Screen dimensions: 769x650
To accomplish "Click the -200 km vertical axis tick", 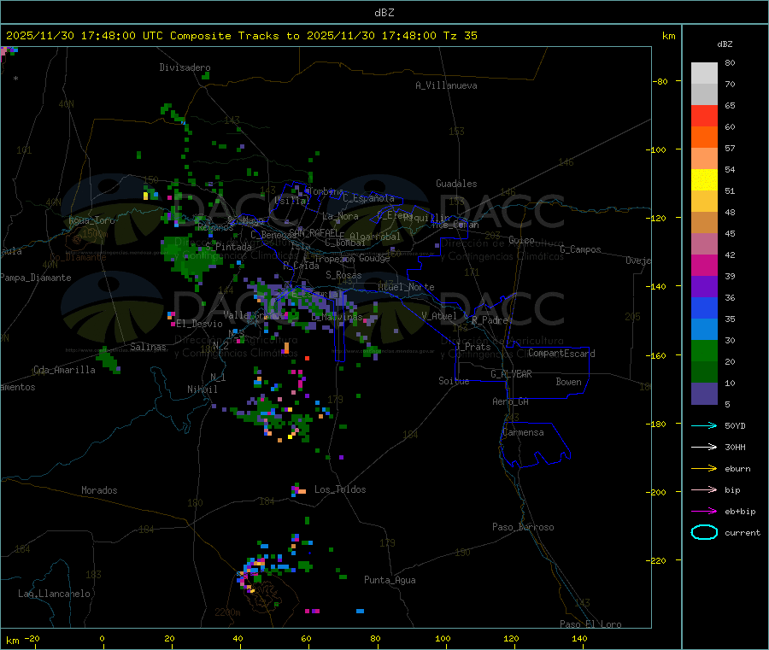I will coord(658,492).
